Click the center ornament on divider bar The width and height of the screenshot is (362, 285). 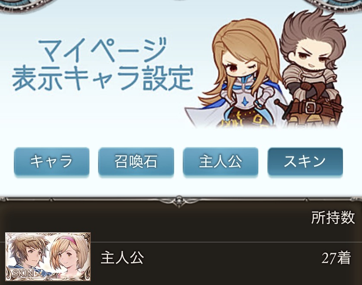[179, 200]
